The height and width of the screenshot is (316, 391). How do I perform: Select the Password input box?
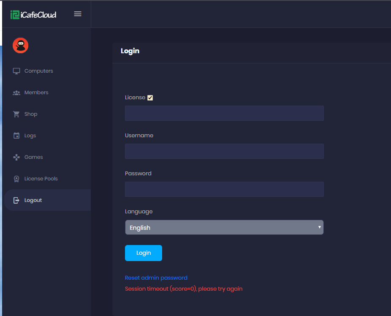224,189
